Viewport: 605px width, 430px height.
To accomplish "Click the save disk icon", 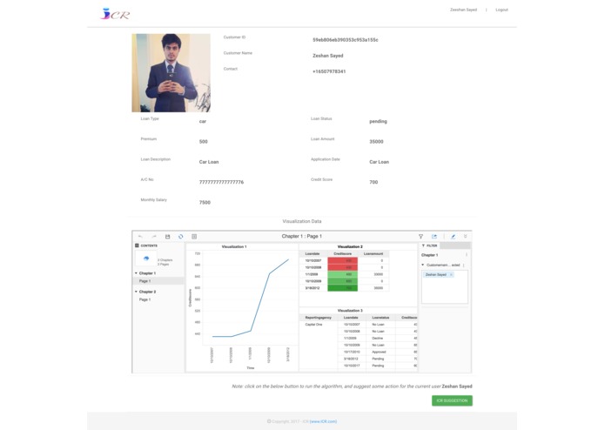I will (x=167, y=237).
